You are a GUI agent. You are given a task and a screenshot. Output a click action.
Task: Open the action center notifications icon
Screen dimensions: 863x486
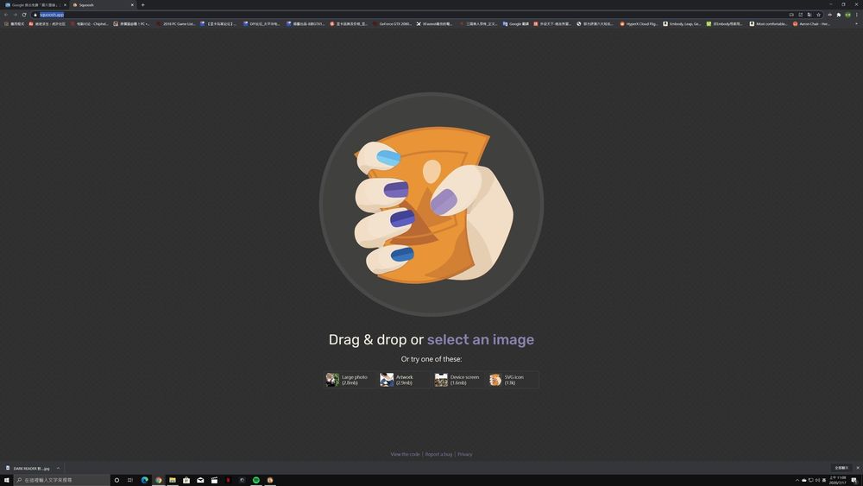[x=854, y=480]
